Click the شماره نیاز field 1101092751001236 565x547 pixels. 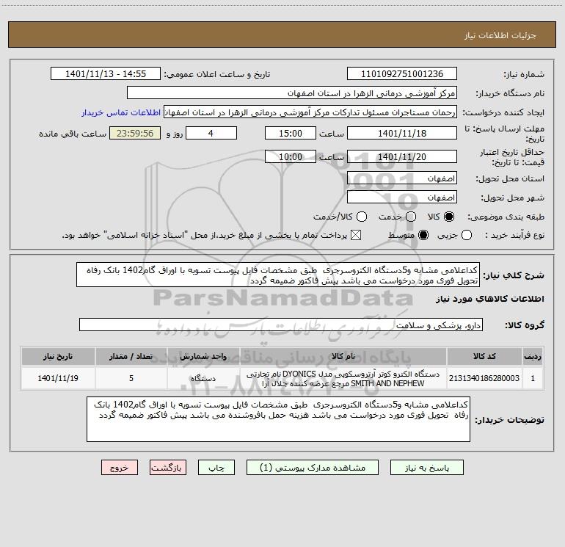point(402,73)
